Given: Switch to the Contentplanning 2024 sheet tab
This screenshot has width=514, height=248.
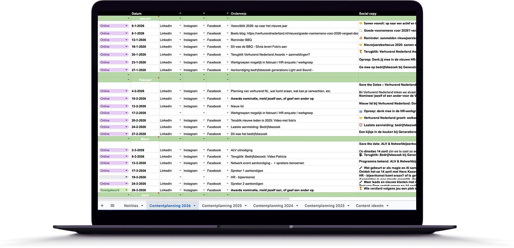Looking at the screenshot, I should point(273,206).
